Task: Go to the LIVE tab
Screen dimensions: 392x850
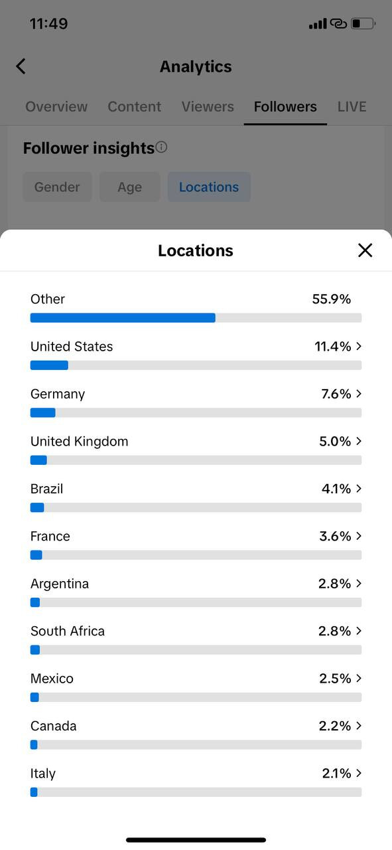Action: click(352, 107)
